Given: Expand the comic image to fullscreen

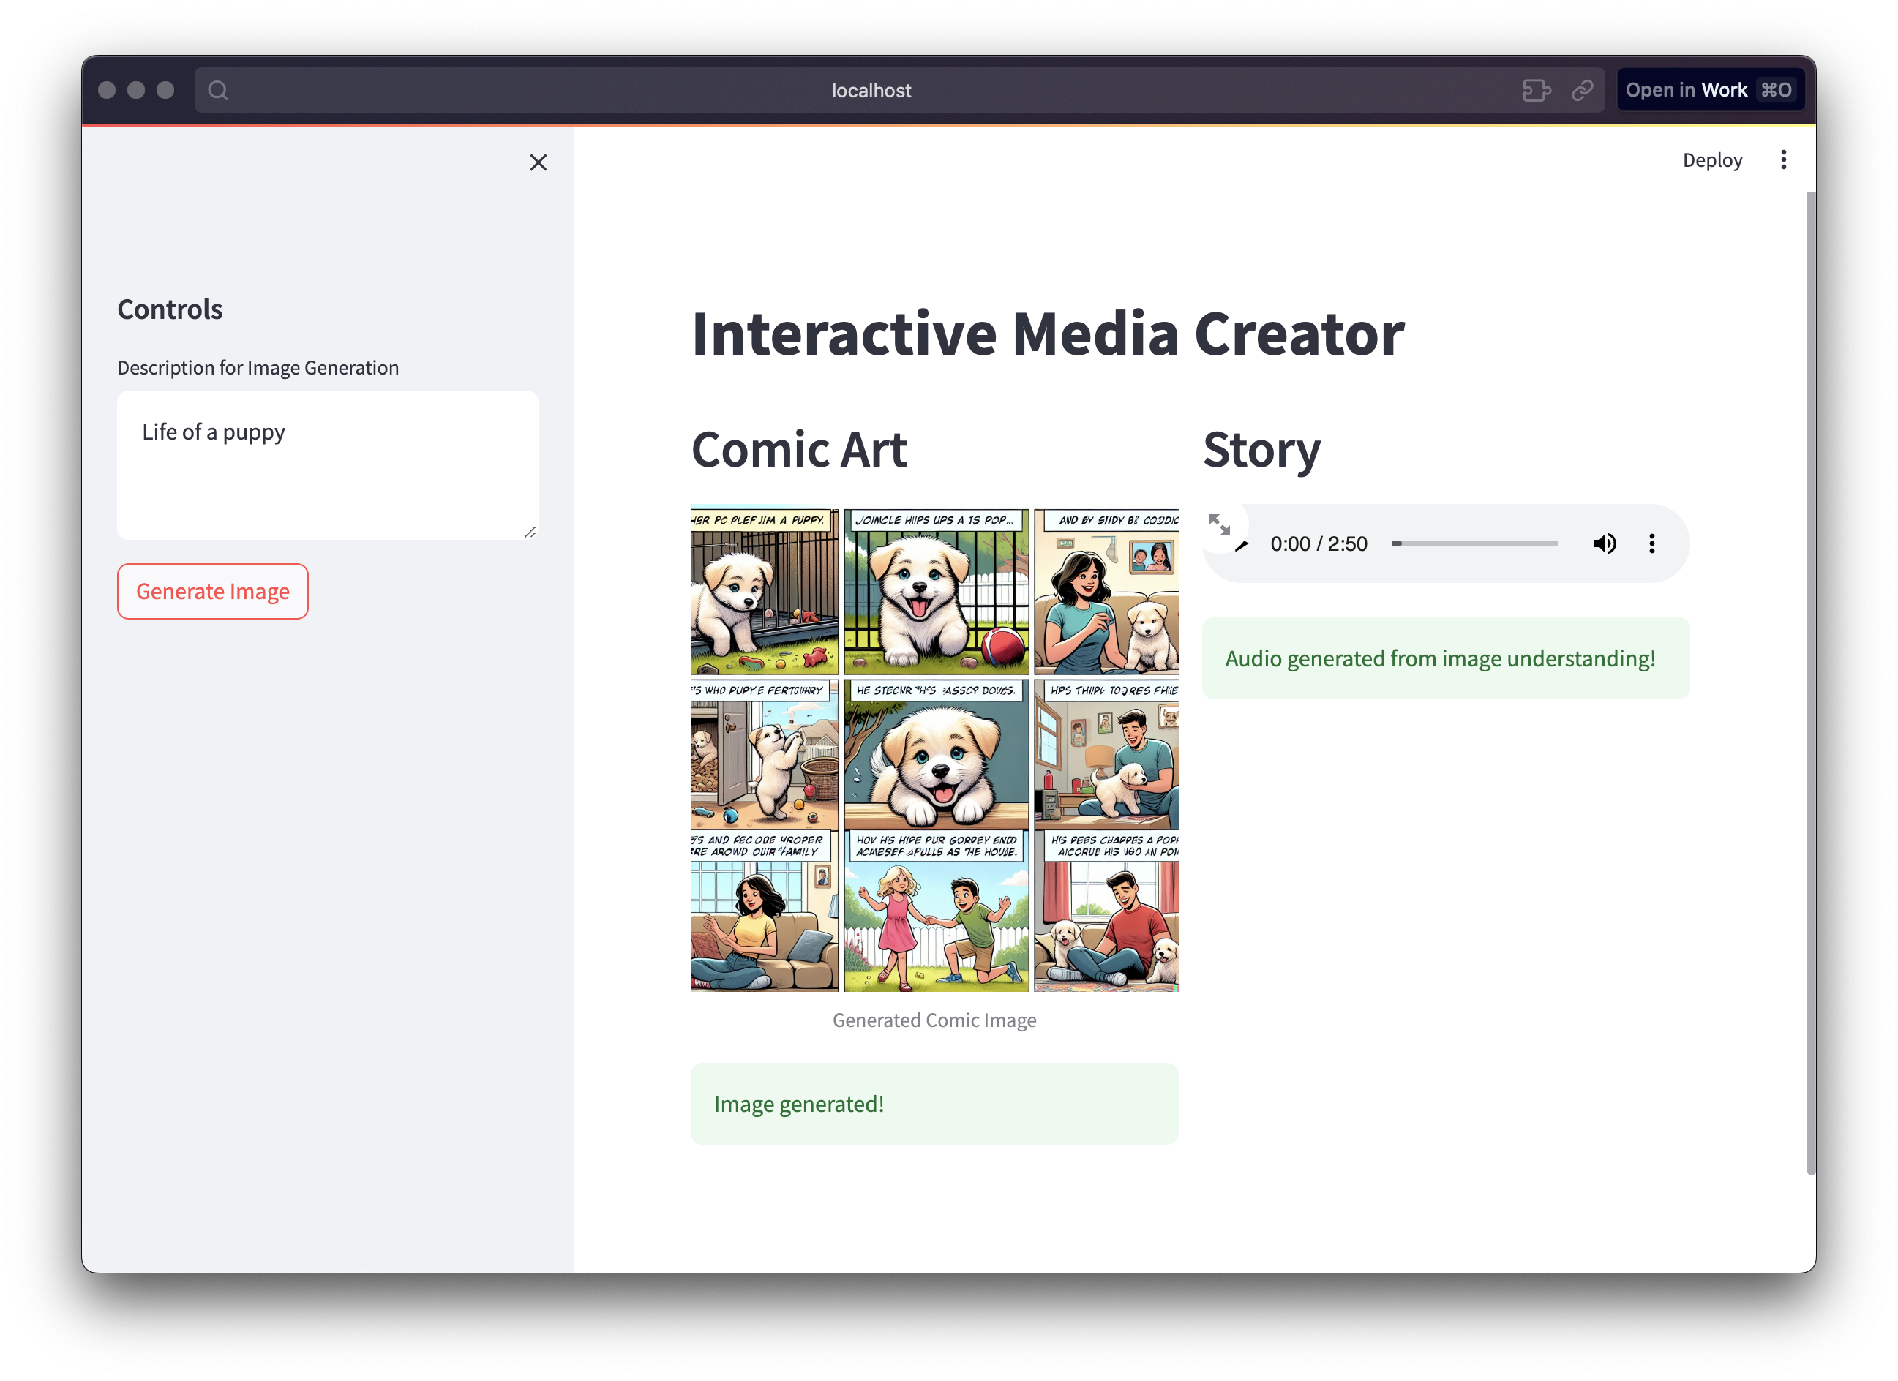Looking at the screenshot, I should [1219, 524].
